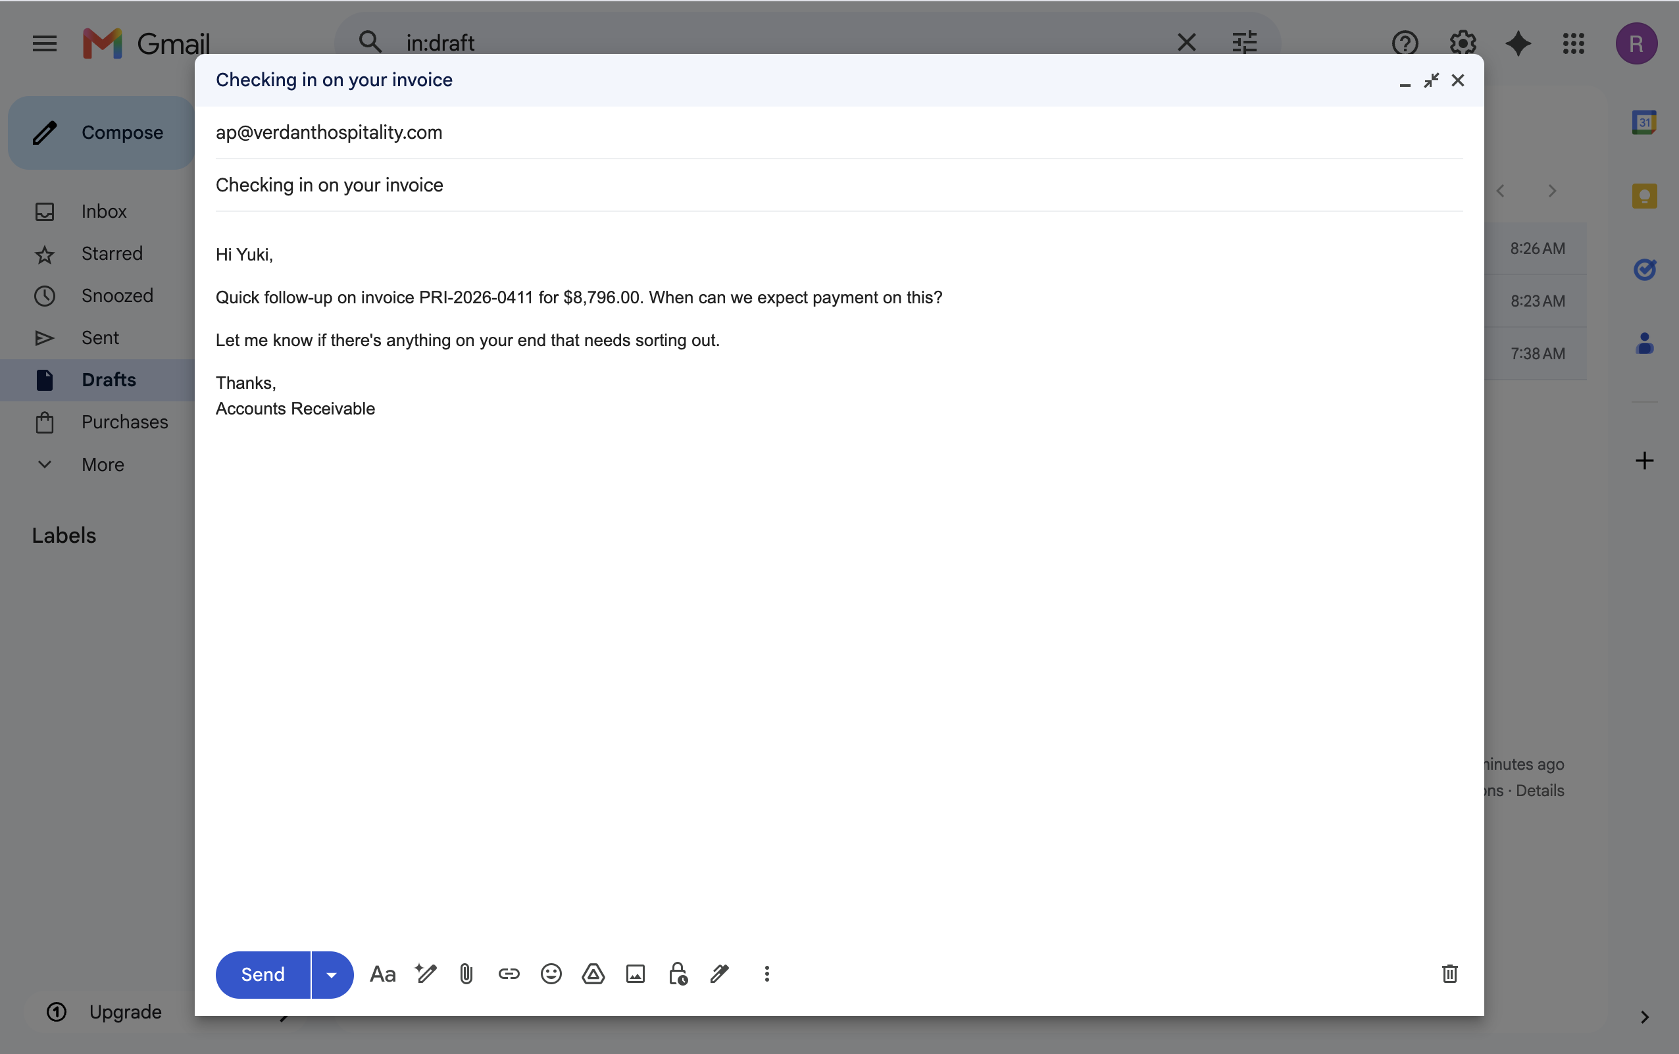Screen dimensions: 1679x1054
Task: Open more options three-dot menu
Action: pyautogui.click(x=766, y=974)
